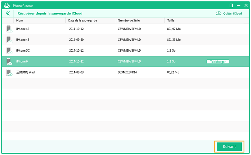Screen dimensions: 251x155
Task: Select the iPhone 6 device icon
Action: 9,62
